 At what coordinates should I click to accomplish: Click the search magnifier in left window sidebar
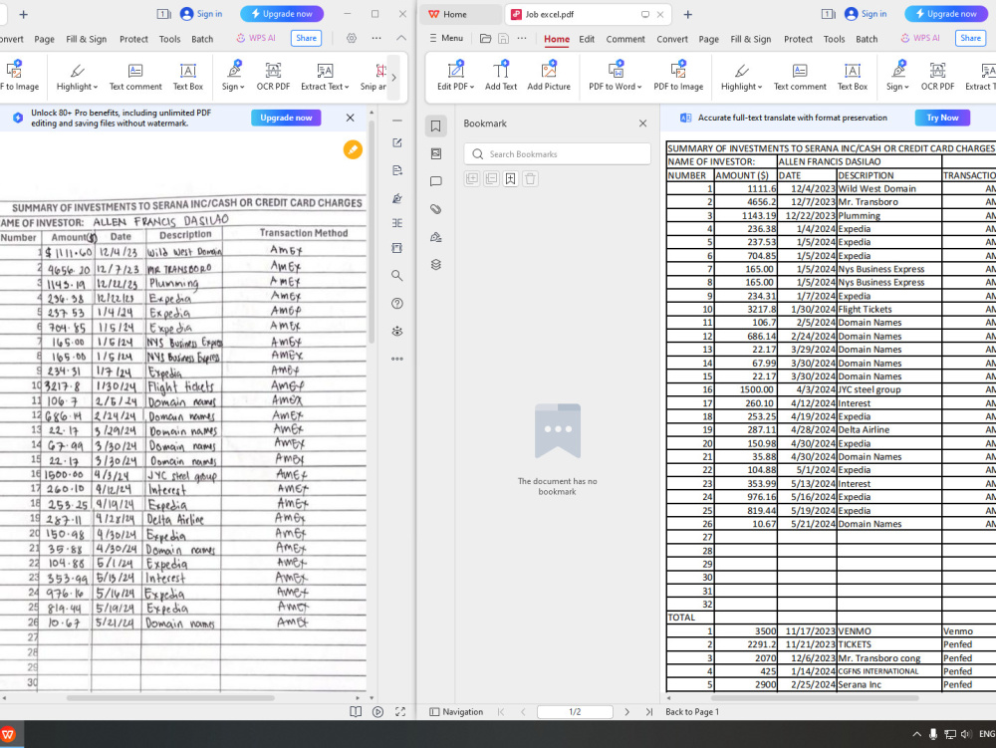point(397,276)
